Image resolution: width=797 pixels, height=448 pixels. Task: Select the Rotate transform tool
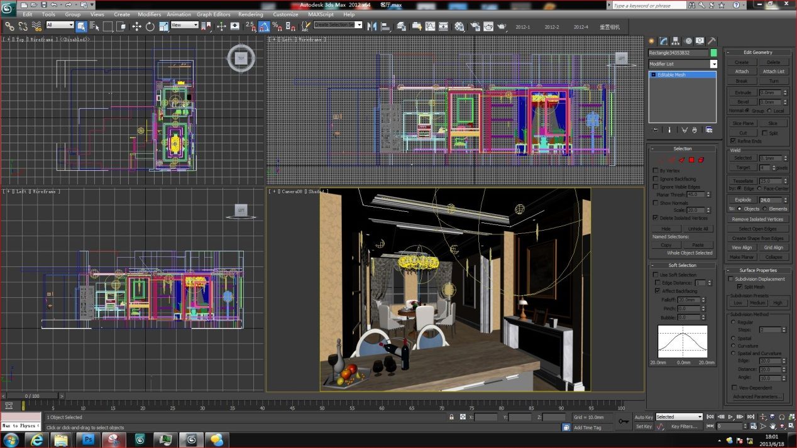[150, 26]
